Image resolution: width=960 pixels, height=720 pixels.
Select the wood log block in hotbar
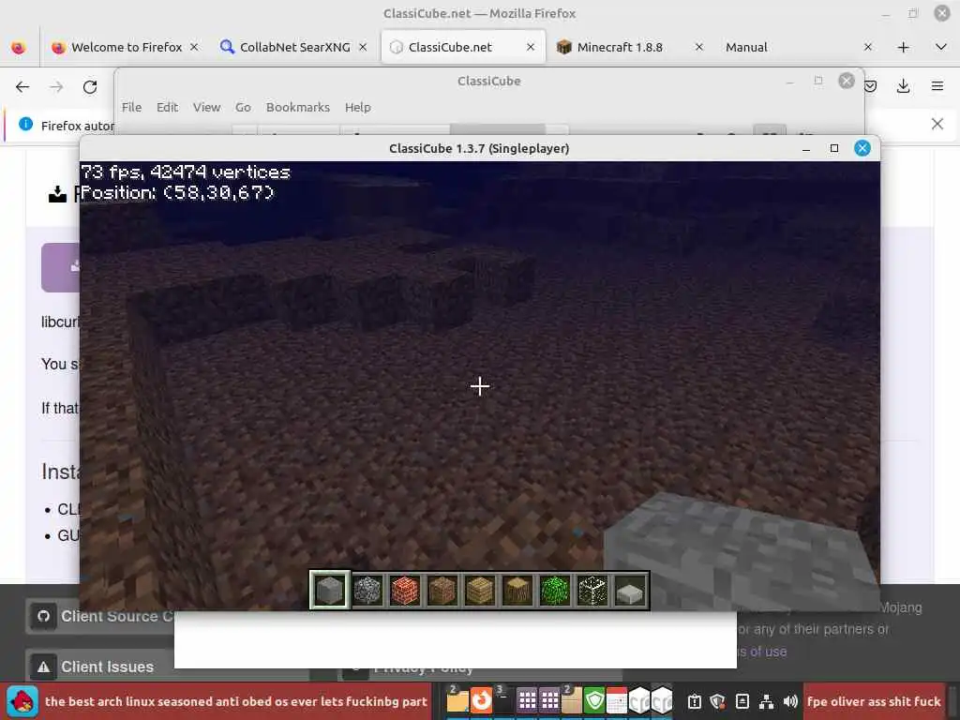point(517,591)
